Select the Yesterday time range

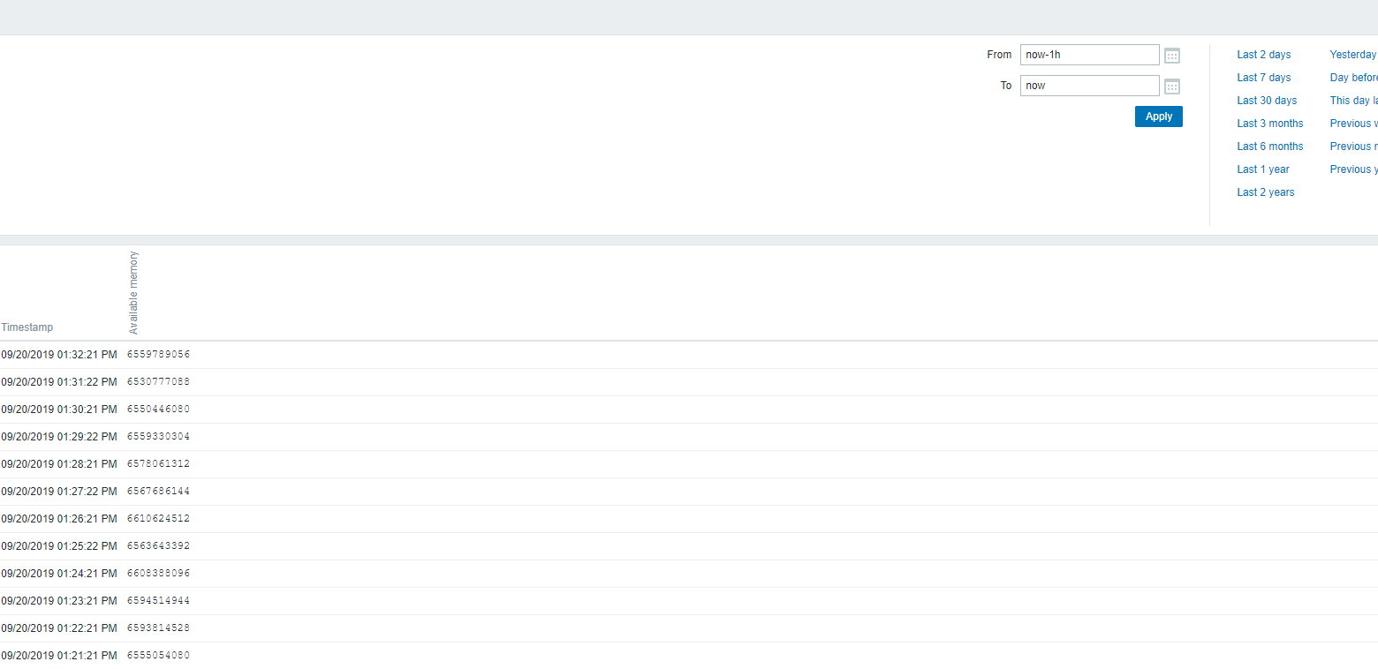coord(1352,55)
